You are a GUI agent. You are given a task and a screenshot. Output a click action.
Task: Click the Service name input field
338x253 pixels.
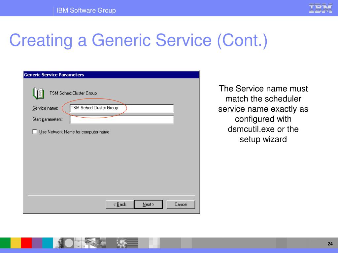pyautogui.click(x=122, y=108)
